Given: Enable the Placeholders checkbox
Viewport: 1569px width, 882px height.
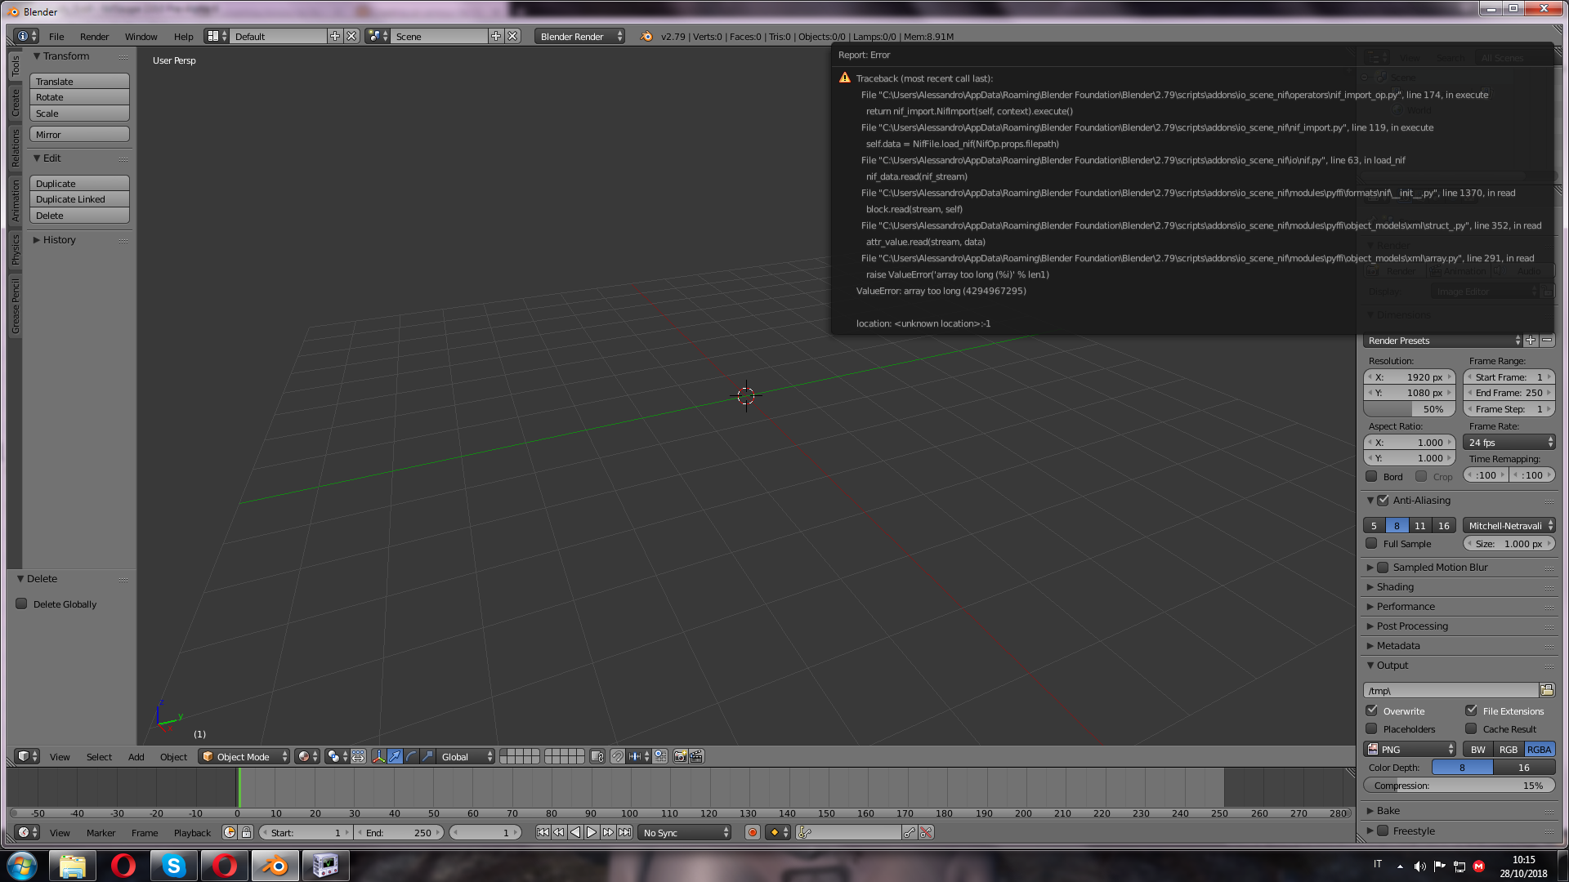Looking at the screenshot, I should tap(1371, 728).
